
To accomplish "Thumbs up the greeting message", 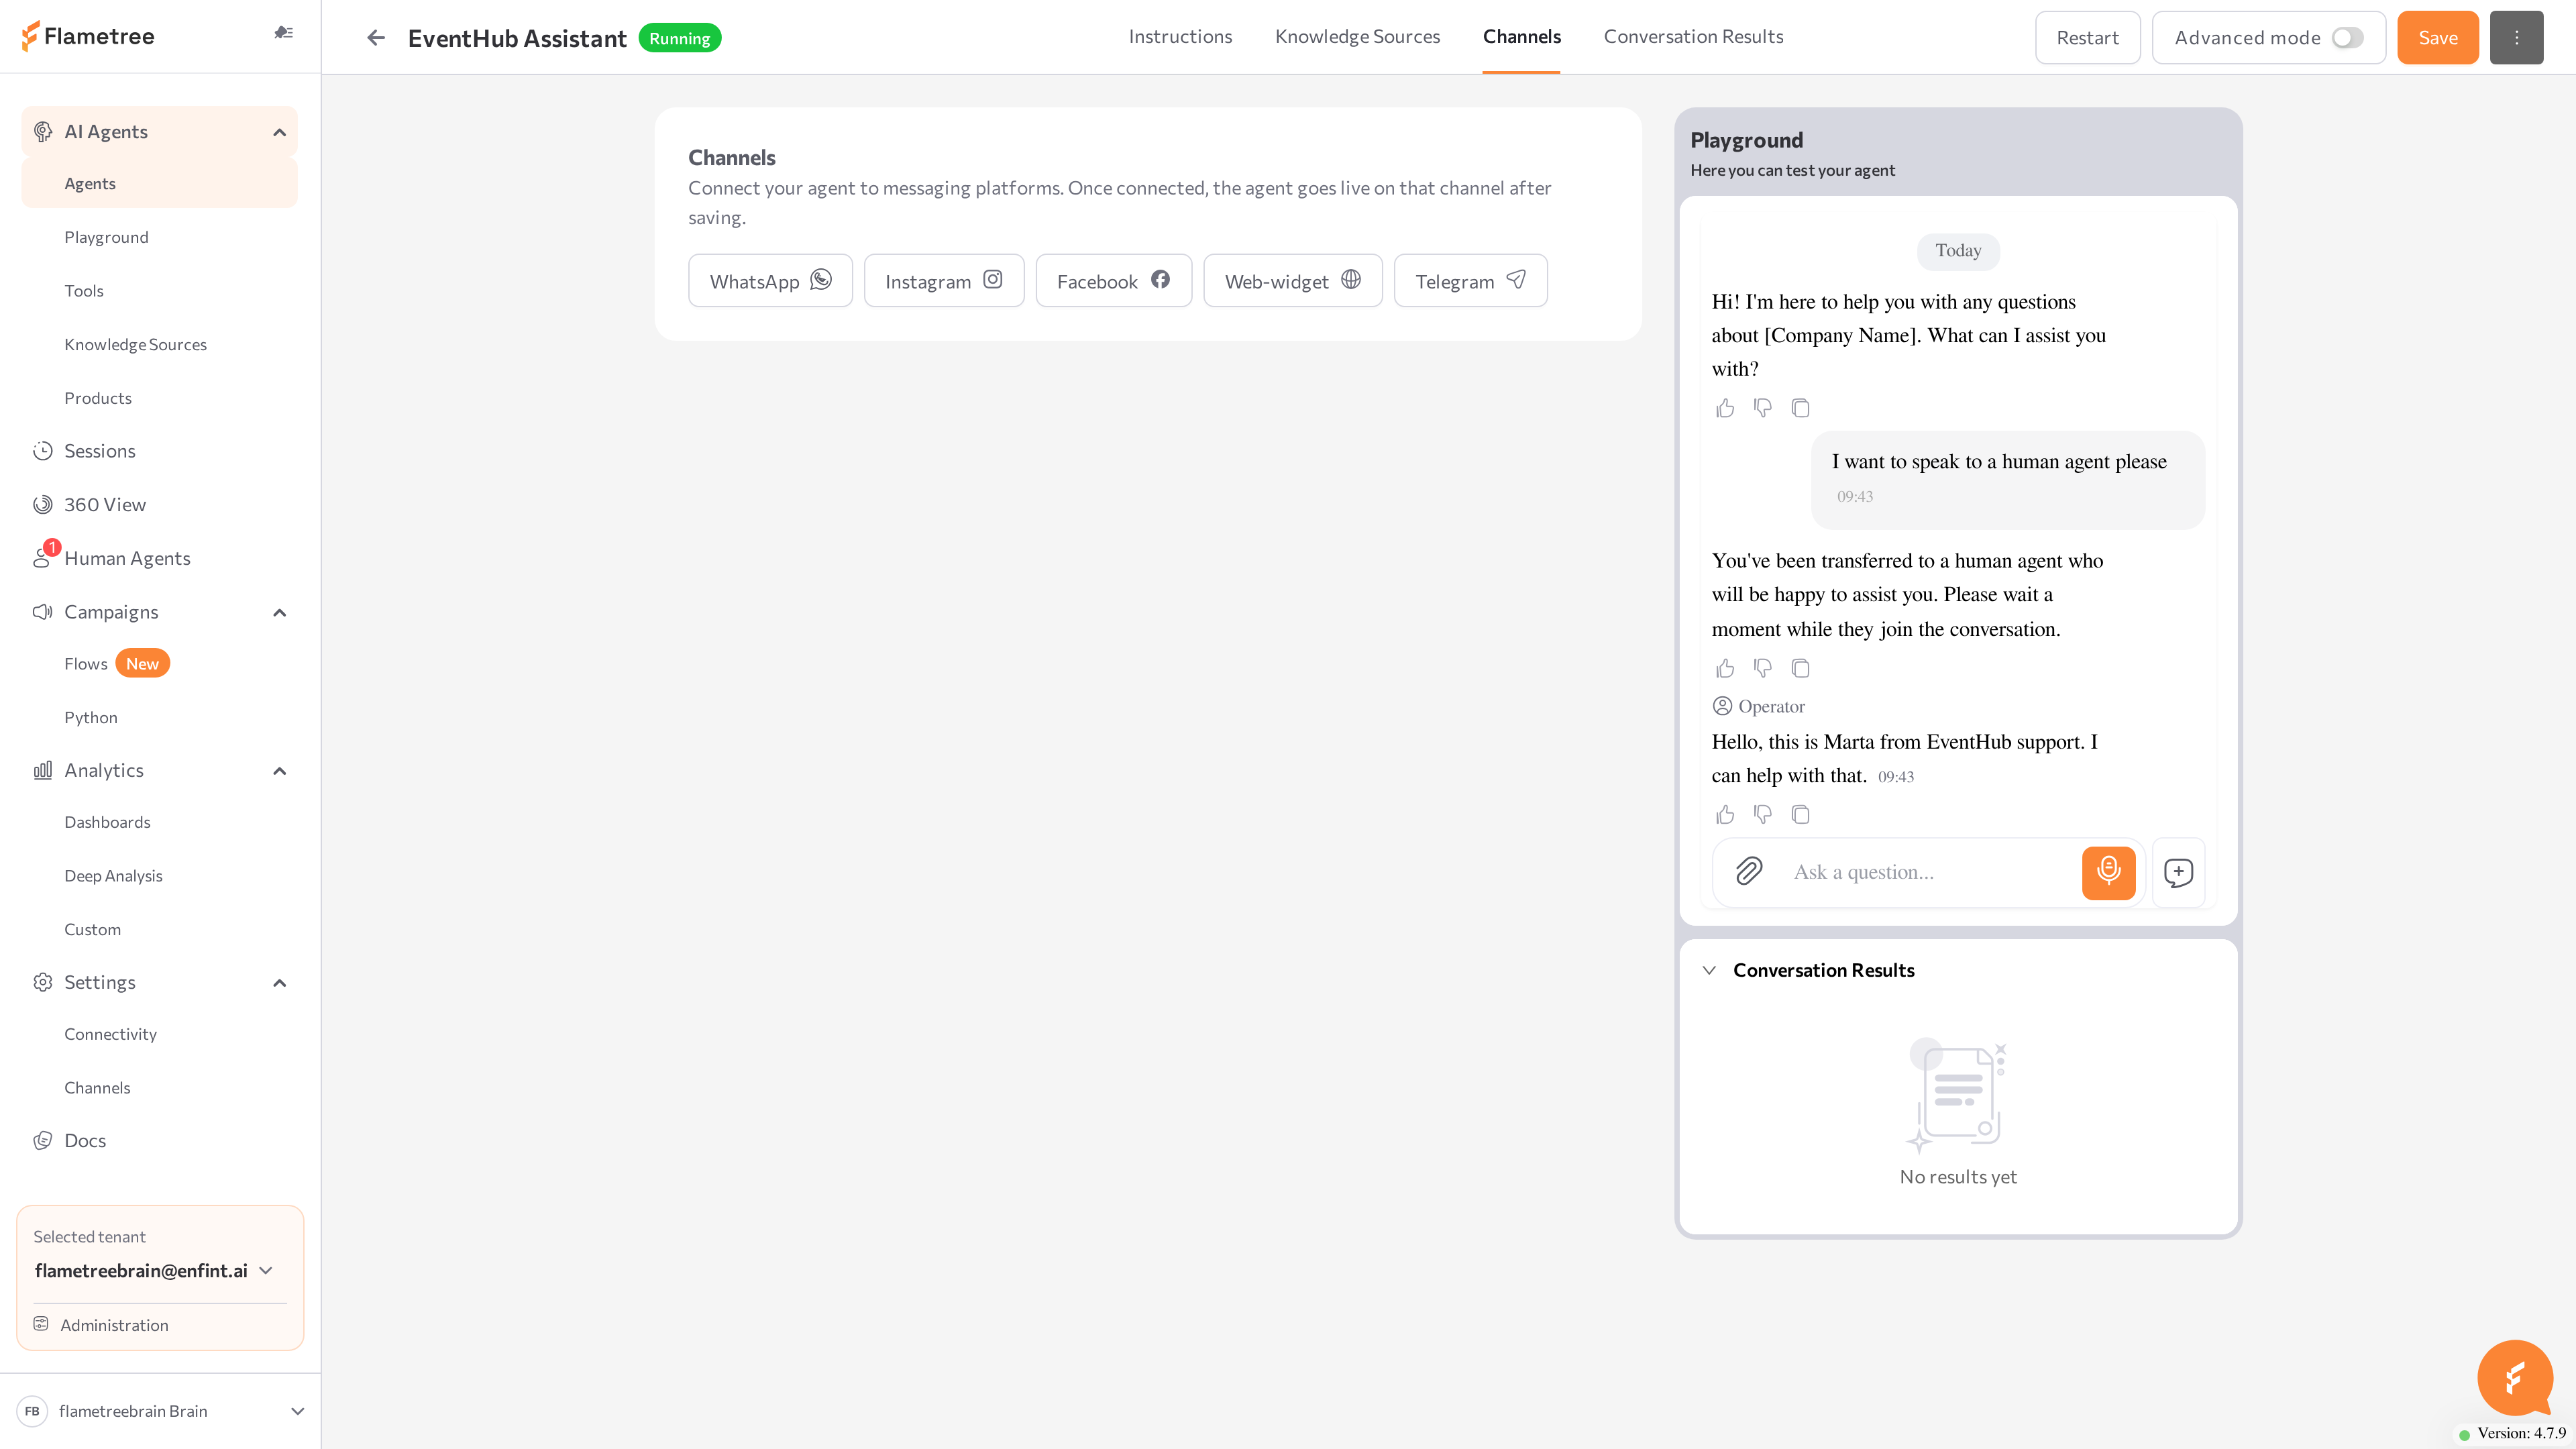I will pos(1725,408).
